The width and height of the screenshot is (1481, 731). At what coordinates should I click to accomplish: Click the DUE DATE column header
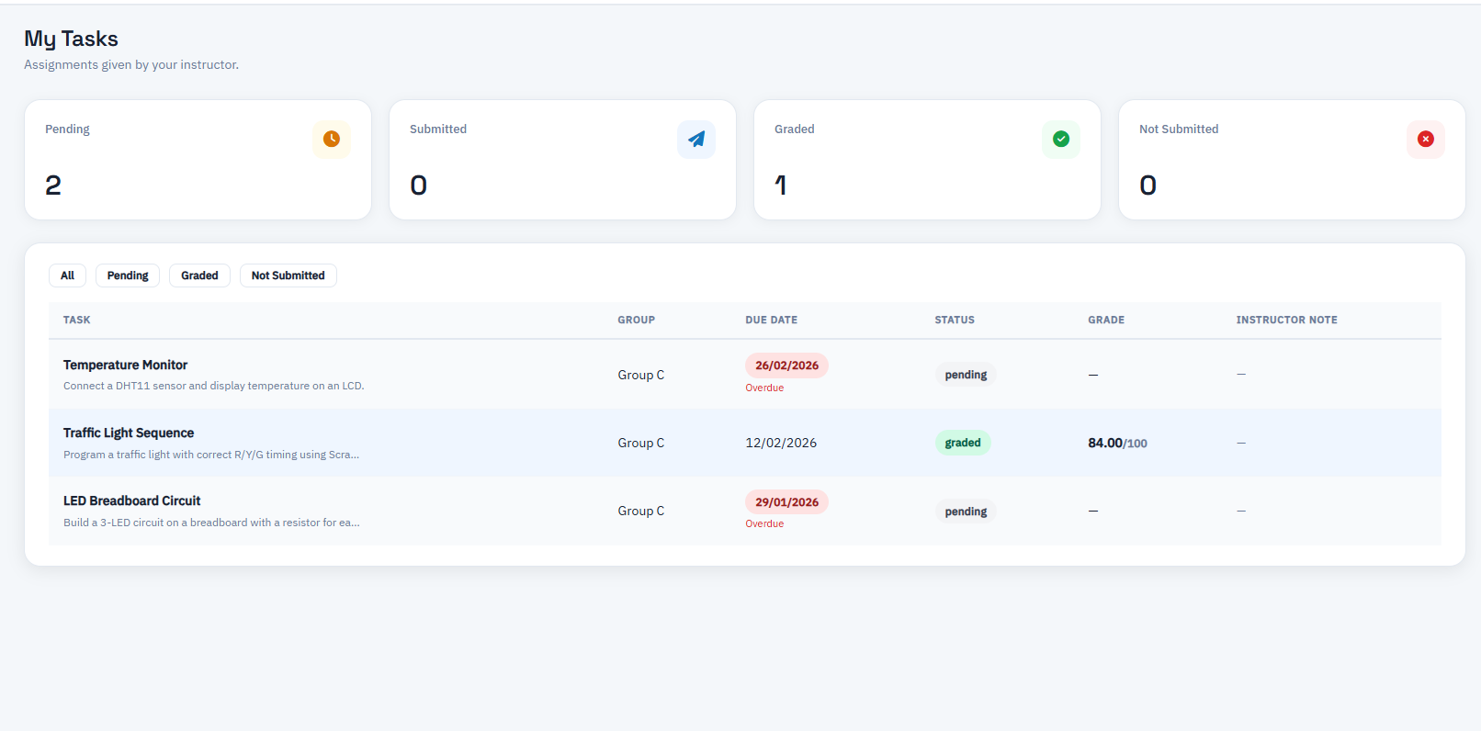(x=772, y=320)
